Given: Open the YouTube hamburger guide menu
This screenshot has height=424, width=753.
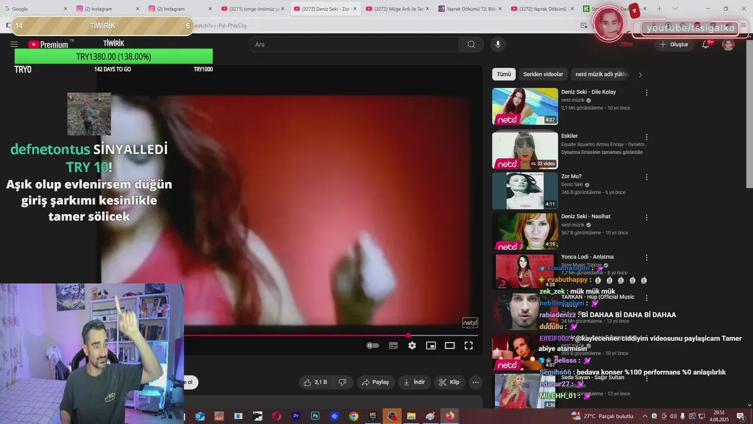Looking at the screenshot, I should tap(14, 44).
